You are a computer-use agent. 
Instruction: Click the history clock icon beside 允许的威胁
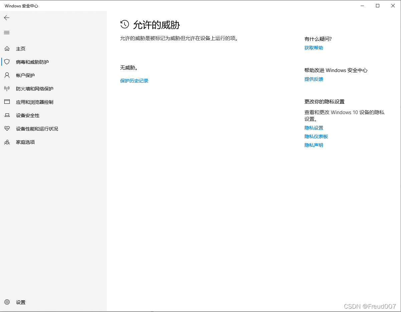[x=125, y=24]
